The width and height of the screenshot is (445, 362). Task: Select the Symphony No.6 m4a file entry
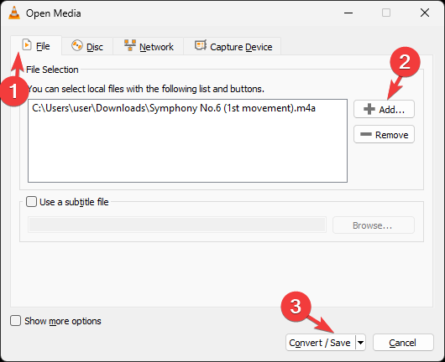[x=174, y=108]
